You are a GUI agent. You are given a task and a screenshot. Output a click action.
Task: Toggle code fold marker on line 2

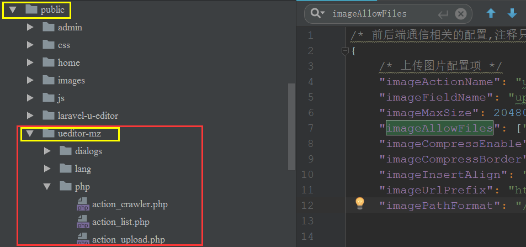[345, 51]
